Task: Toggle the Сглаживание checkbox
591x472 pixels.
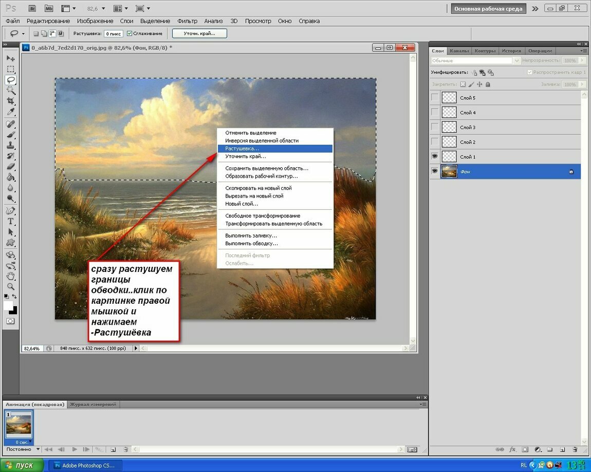Action: (130, 33)
